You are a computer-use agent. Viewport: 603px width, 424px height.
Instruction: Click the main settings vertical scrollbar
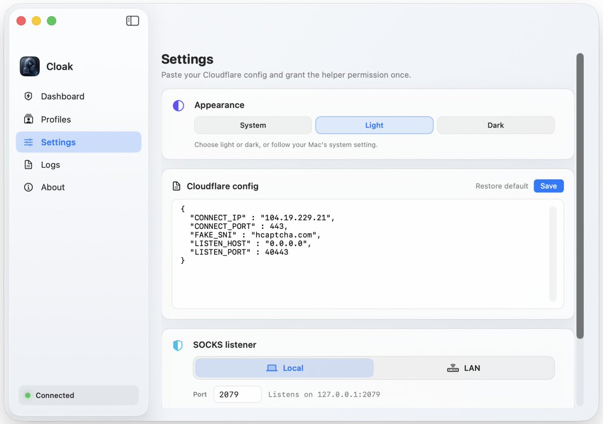(x=580, y=196)
